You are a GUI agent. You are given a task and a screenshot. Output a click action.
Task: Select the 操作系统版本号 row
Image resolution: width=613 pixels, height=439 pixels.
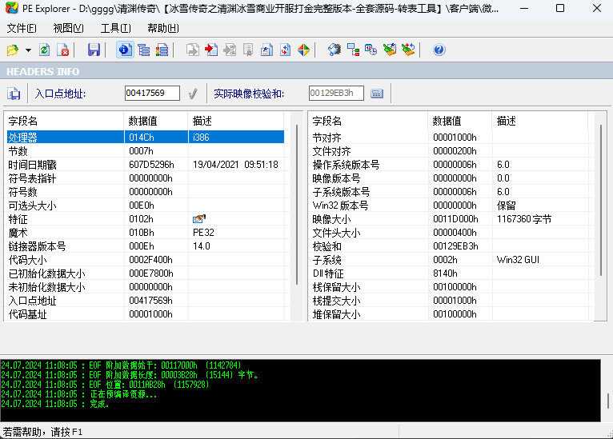450,165
